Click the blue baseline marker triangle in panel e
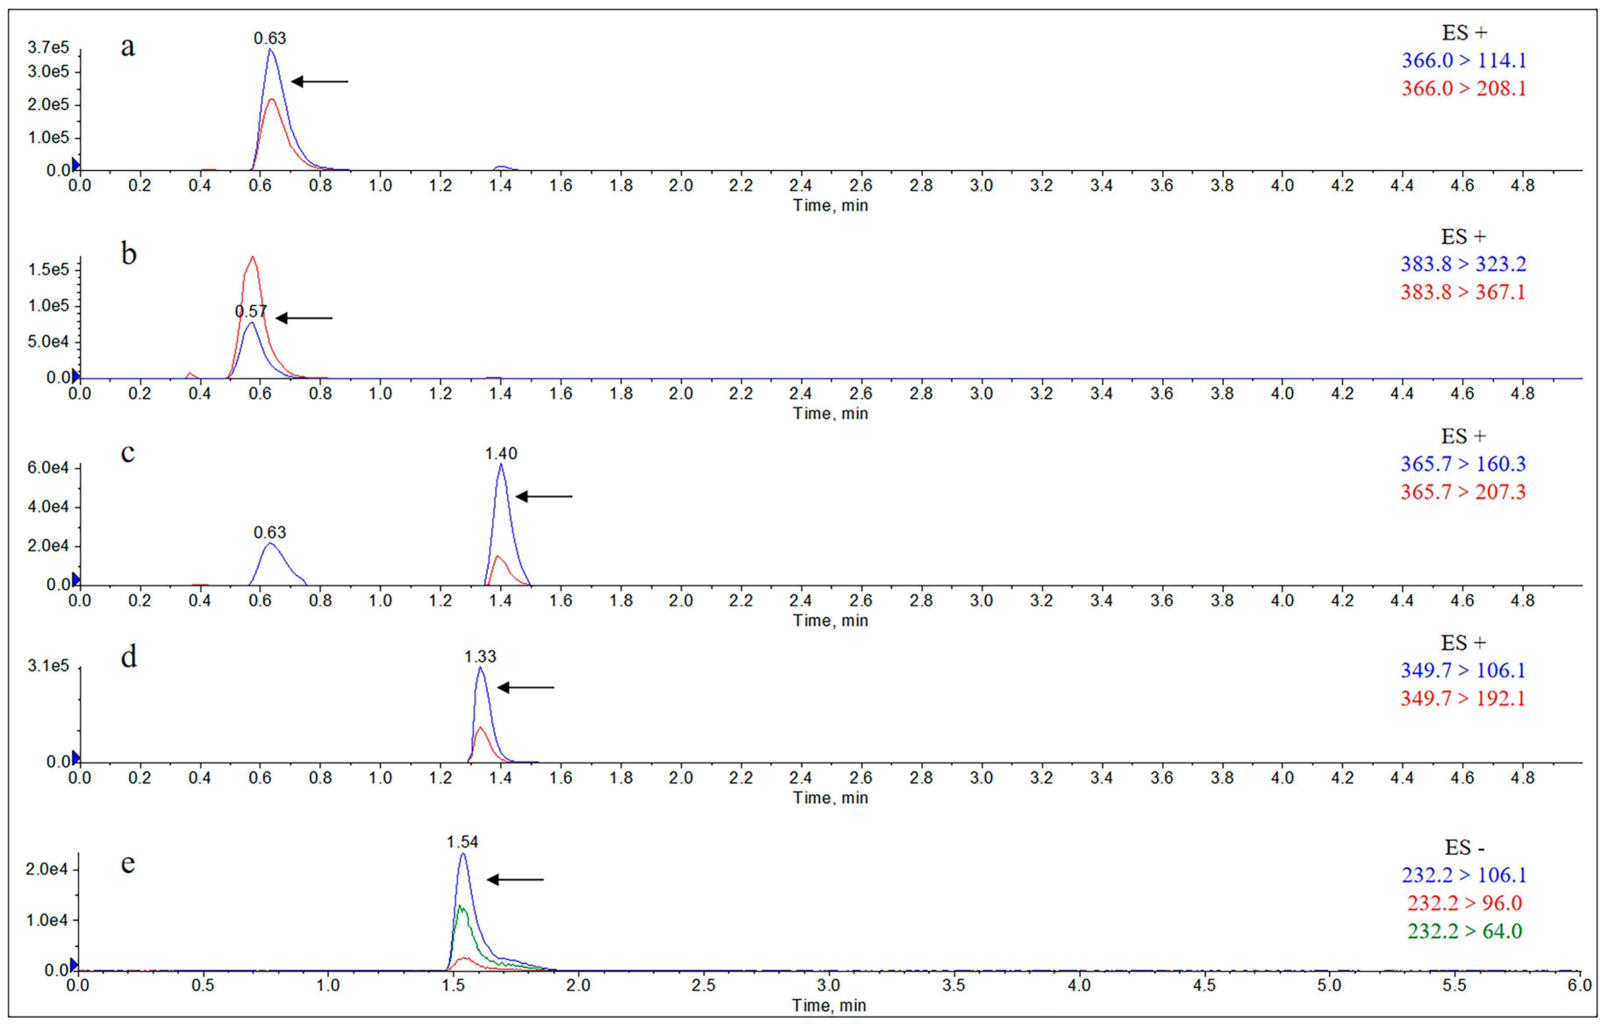1604x1026 pixels. [74, 965]
